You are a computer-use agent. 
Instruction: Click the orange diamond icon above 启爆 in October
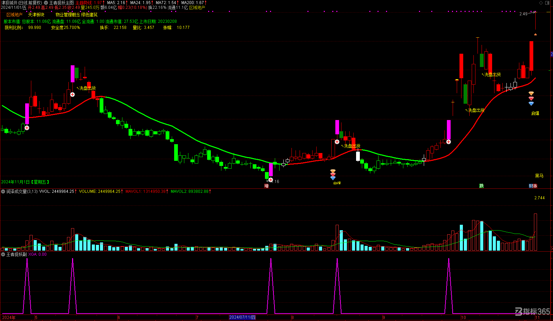(x=531, y=94)
